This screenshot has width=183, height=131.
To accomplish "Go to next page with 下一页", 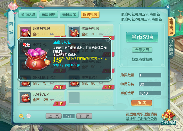I will click(x=84, y=116).
